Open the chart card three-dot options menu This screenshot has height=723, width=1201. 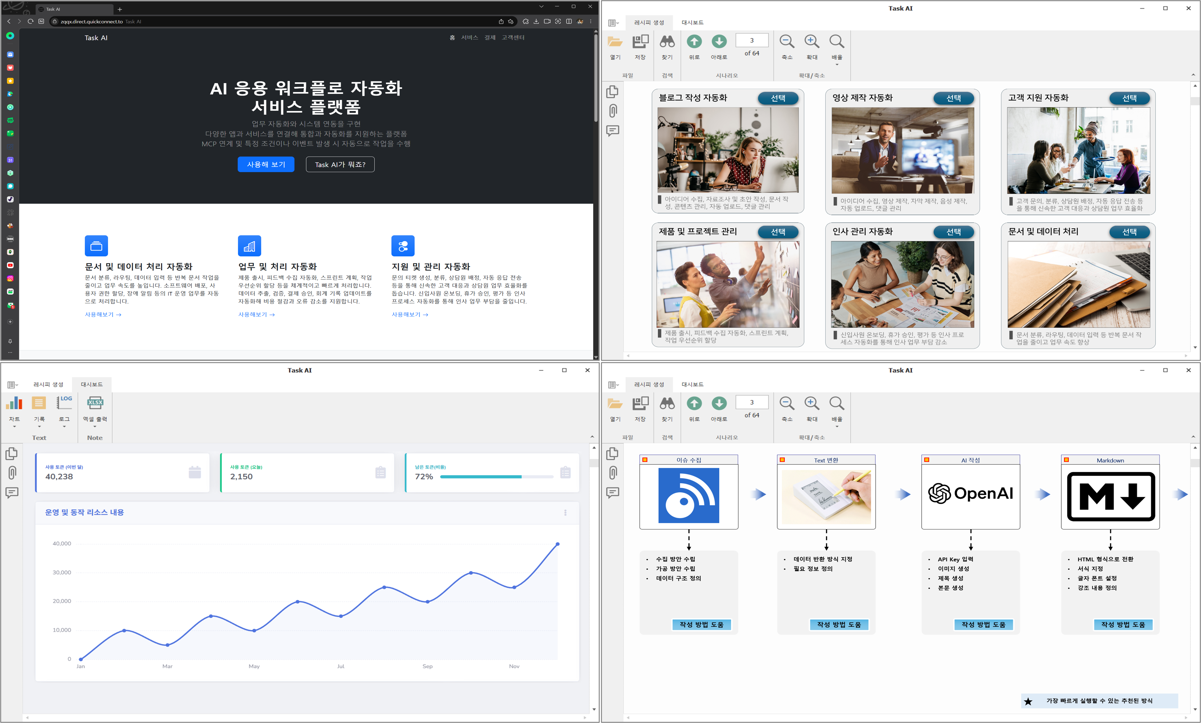565,513
